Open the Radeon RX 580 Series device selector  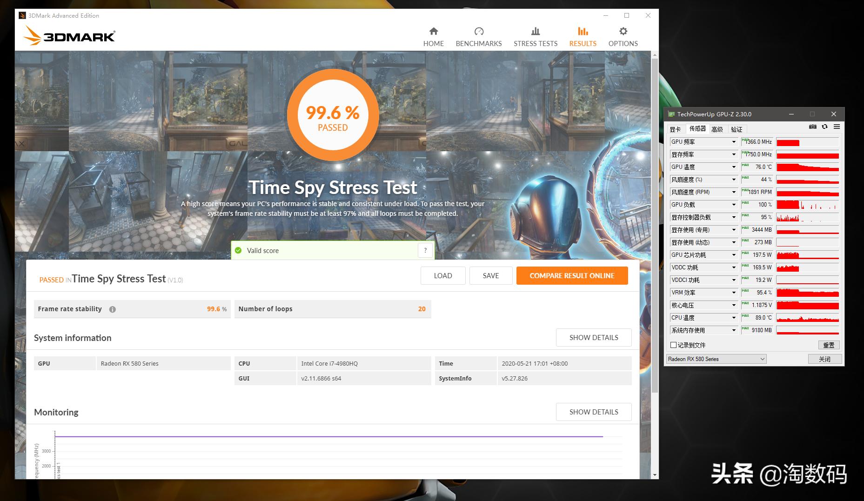[716, 359]
